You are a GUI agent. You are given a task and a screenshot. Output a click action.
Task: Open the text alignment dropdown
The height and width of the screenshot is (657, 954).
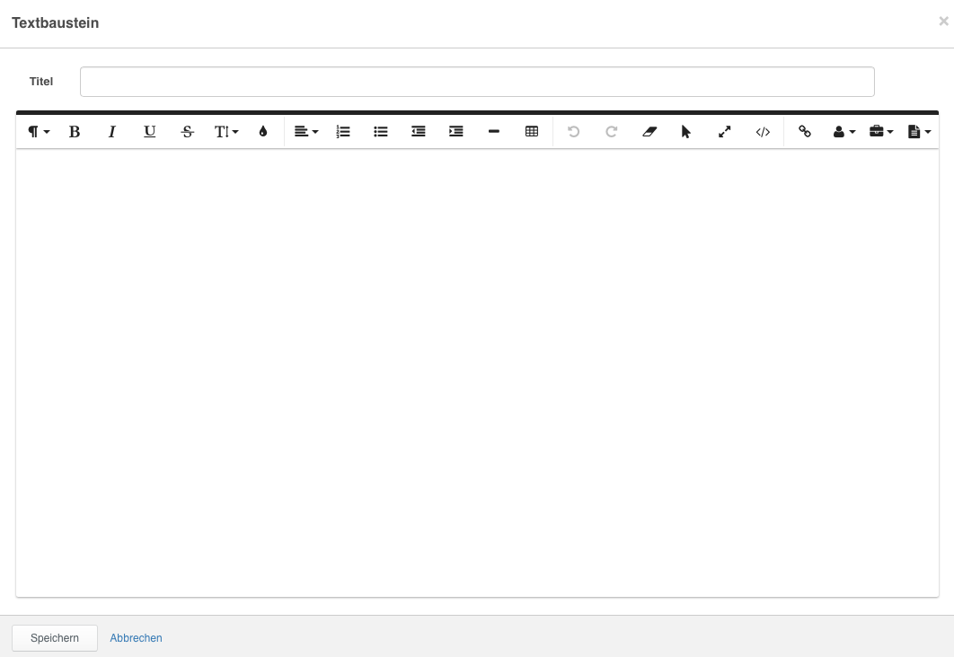point(306,132)
